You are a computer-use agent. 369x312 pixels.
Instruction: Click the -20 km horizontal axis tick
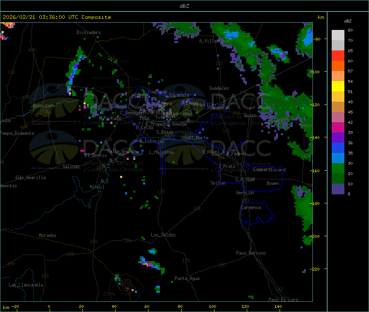tap(16, 306)
